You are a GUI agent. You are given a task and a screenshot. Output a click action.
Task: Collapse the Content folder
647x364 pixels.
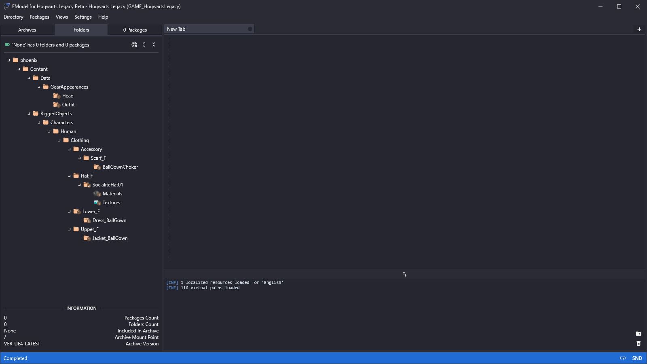point(19,69)
